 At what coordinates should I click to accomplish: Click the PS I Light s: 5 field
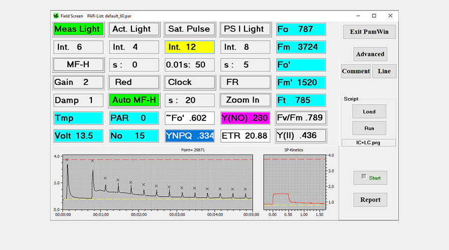pyautogui.click(x=245, y=65)
